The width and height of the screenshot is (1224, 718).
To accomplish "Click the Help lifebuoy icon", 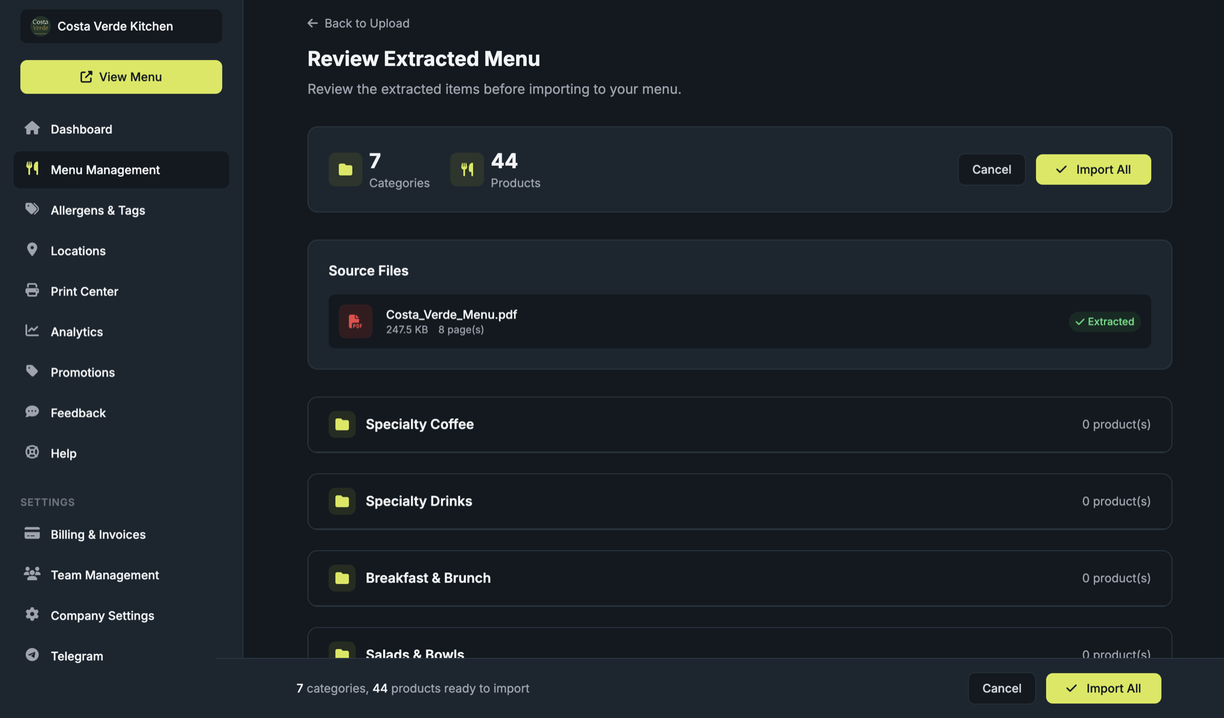I will coord(32,452).
